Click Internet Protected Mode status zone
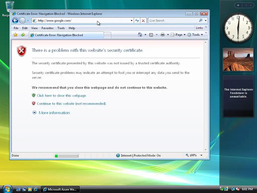The width and height of the screenshot is (257, 193). (139, 155)
